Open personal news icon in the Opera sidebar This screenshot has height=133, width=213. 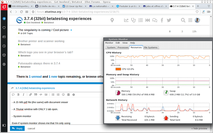(4, 37)
